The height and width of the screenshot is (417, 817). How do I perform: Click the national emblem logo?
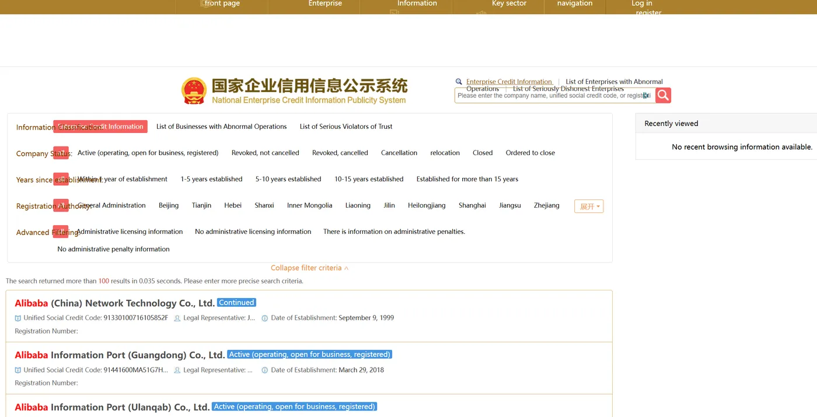pyautogui.click(x=194, y=91)
